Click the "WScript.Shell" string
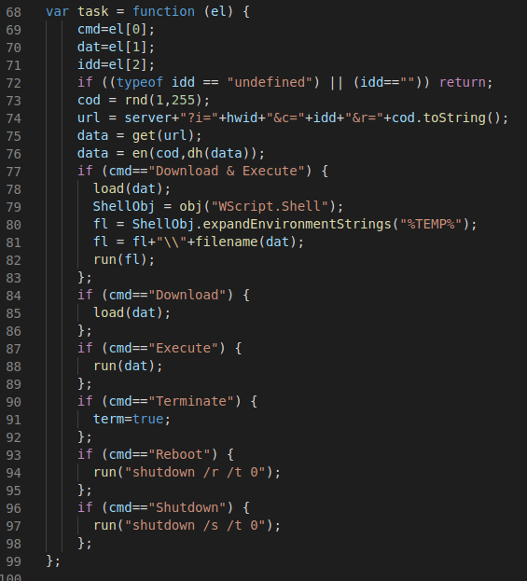 270,206
